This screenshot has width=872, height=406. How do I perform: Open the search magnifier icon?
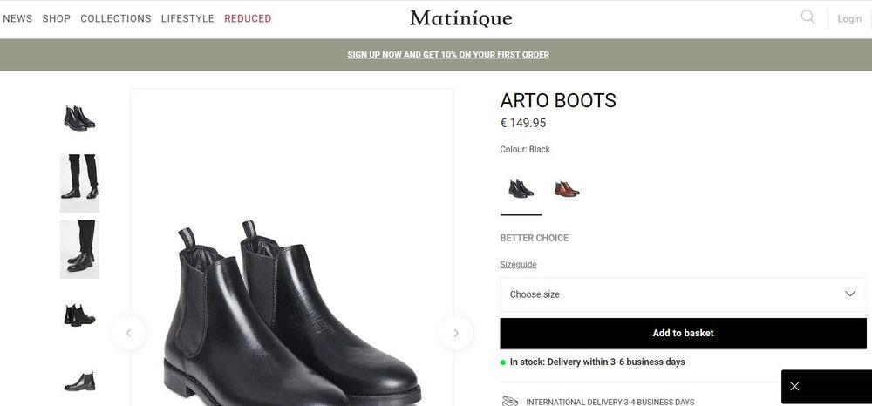pos(807,17)
